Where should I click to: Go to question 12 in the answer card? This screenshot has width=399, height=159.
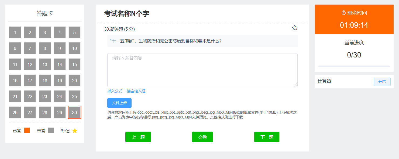pyautogui.click(x=30, y=64)
